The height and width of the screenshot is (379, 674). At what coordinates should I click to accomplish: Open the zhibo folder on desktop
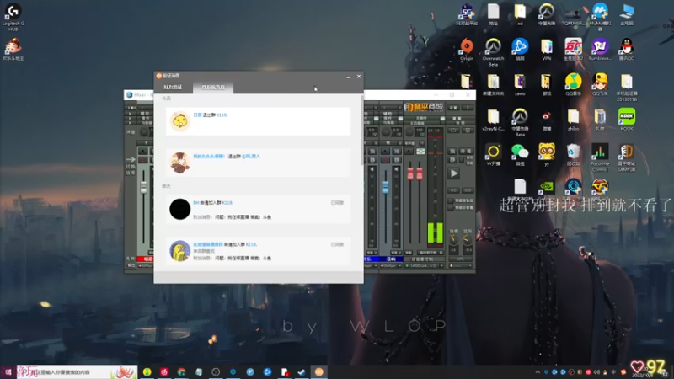click(574, 119)
